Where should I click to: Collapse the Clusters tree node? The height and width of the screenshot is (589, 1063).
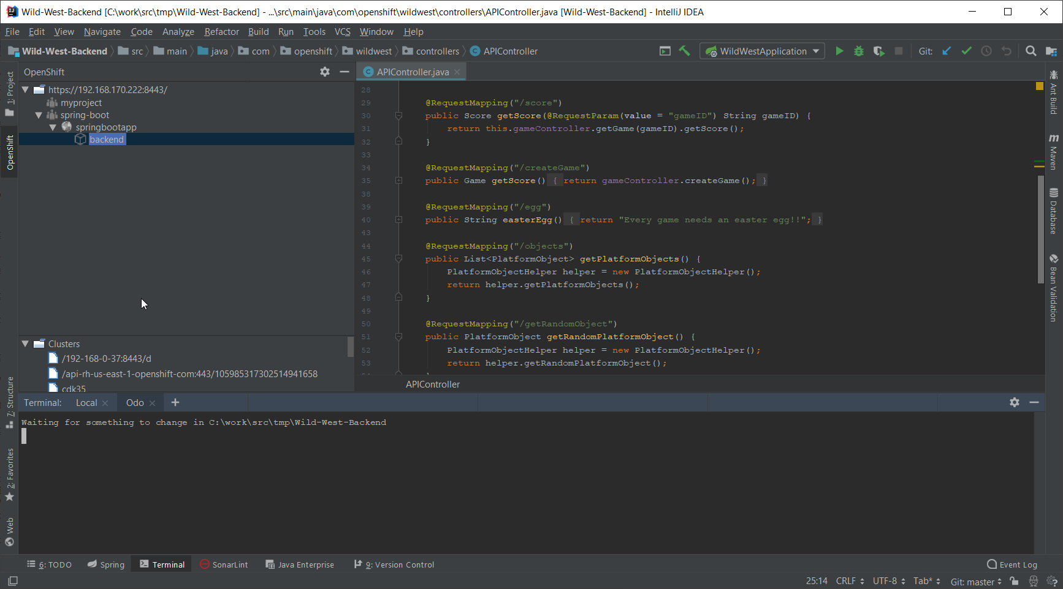point(26,344)
